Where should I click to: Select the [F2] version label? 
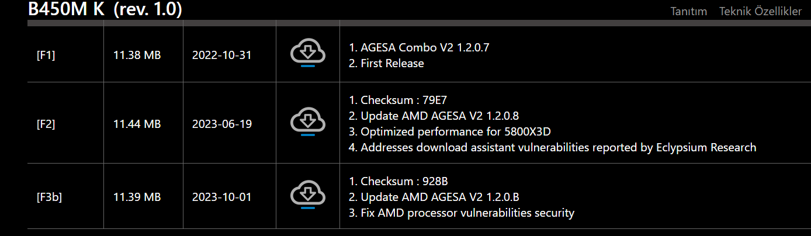[46, 124]
